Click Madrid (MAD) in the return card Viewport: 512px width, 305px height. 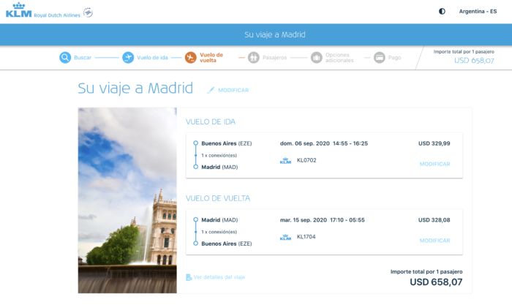219,220
